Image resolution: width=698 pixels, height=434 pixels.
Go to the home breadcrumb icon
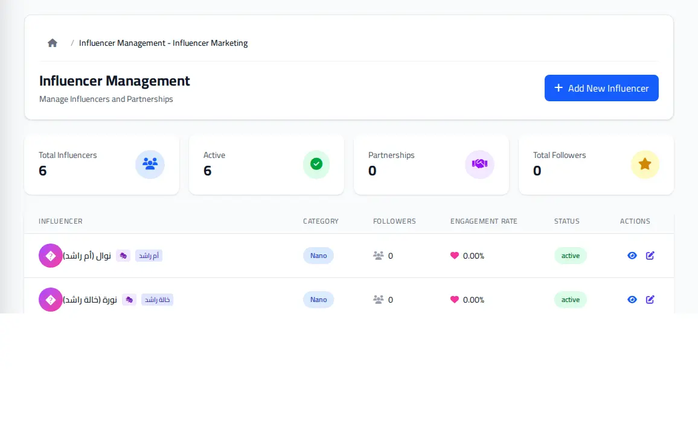(53, 43)
